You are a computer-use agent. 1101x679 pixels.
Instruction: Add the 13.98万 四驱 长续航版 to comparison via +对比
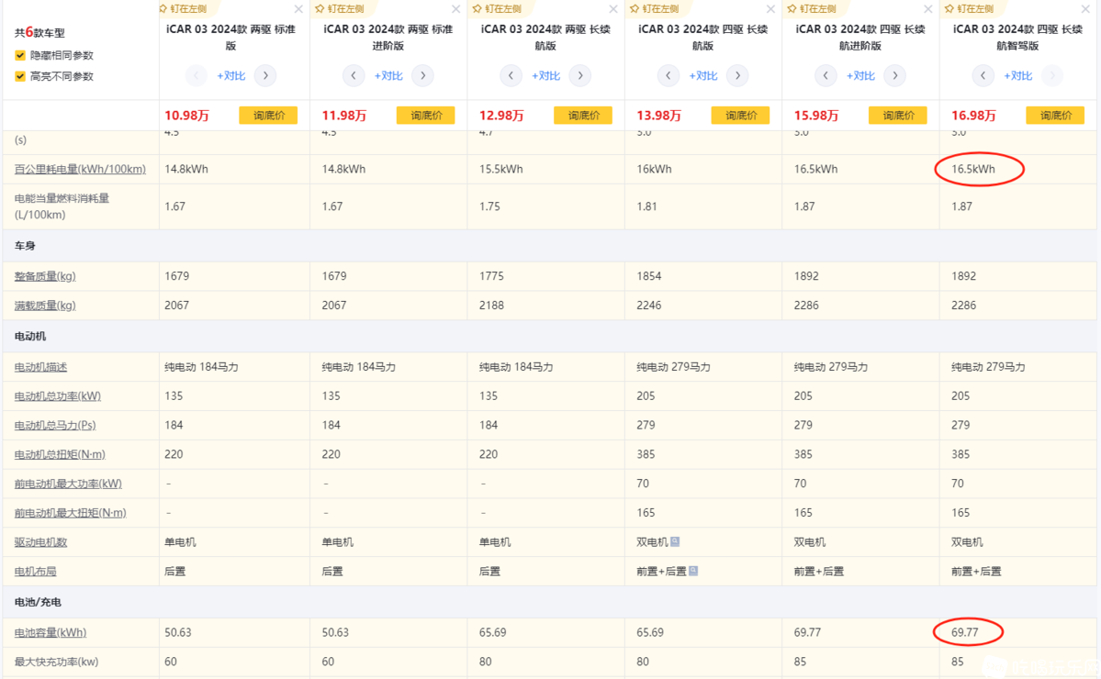tap(702, 76)
